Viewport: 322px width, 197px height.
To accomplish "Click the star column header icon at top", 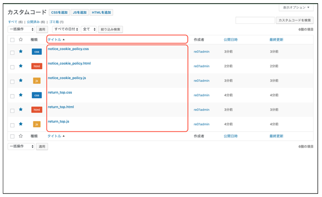I will point(21,40).
